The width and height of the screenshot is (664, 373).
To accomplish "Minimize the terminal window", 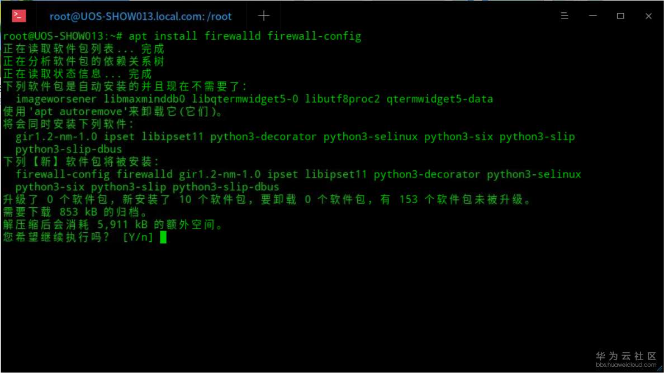I will pos(592,16).
